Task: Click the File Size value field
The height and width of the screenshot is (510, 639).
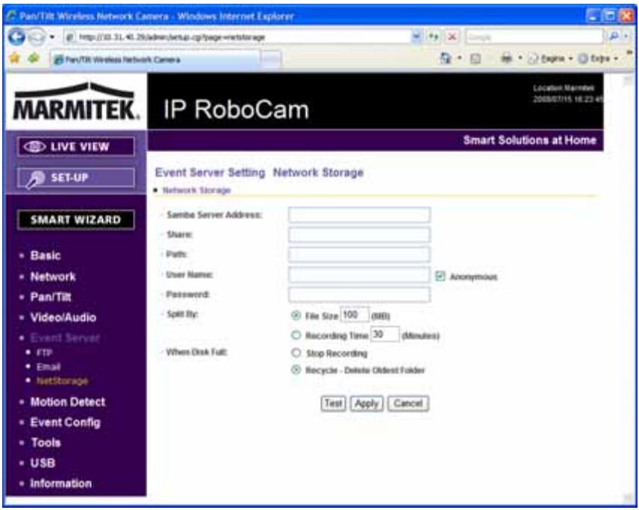Action: [x=355, y=315]
